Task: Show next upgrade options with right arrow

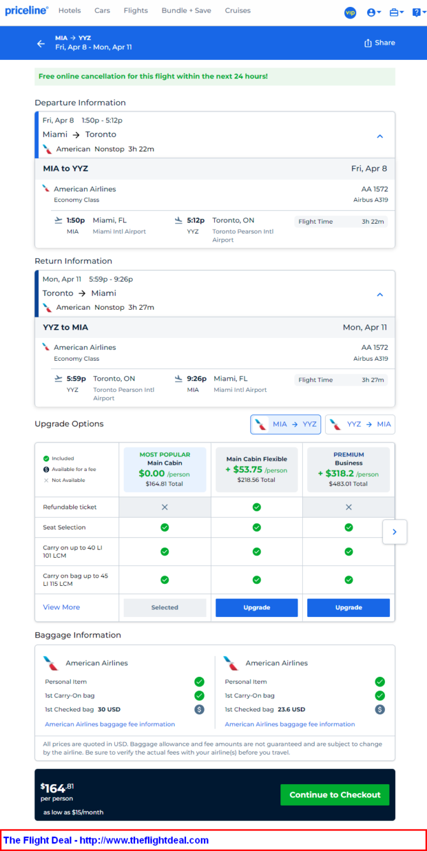Action: (x=394, y=532)
